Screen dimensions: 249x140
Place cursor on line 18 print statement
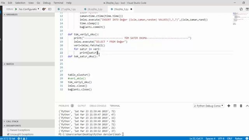click(132, 38)
